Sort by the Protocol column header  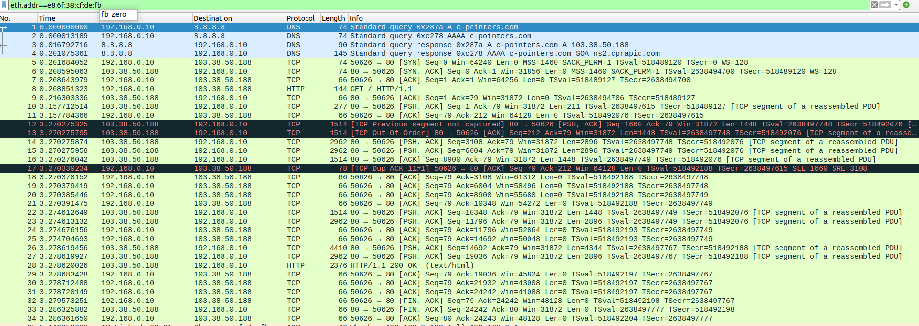[300, 18]
